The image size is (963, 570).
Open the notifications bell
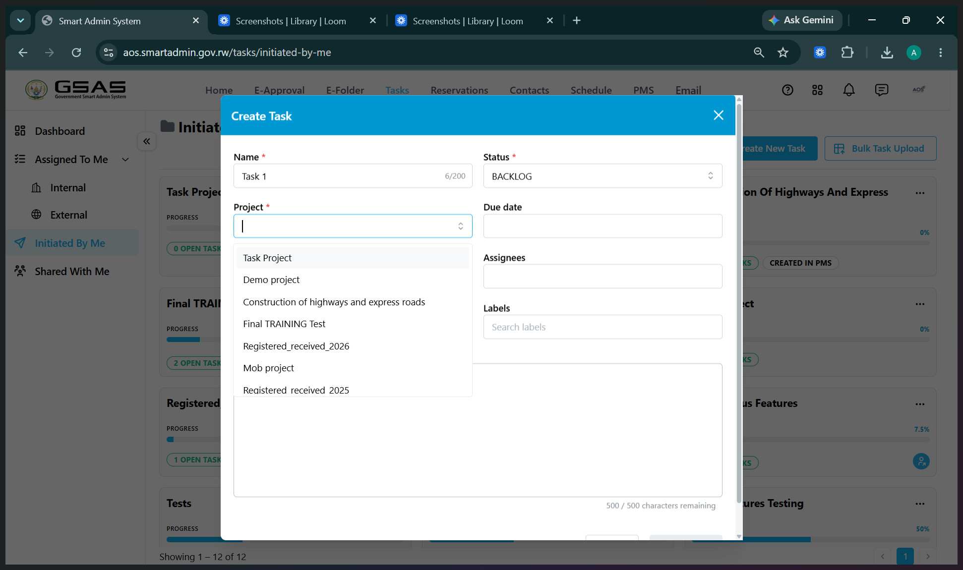click(849, 90)
